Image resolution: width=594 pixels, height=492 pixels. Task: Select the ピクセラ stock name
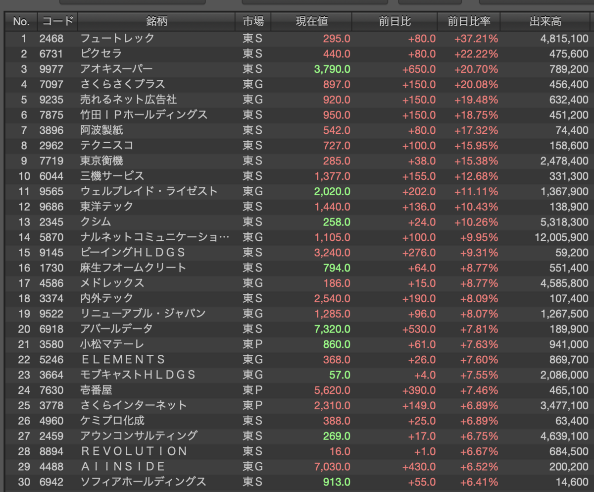pos(101,54)
